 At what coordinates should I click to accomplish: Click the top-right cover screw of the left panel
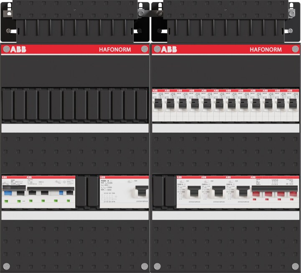coord(144,49)
